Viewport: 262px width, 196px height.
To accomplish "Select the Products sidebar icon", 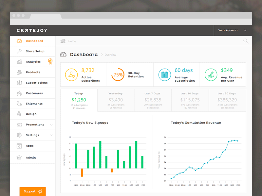I will pos(20,72).
